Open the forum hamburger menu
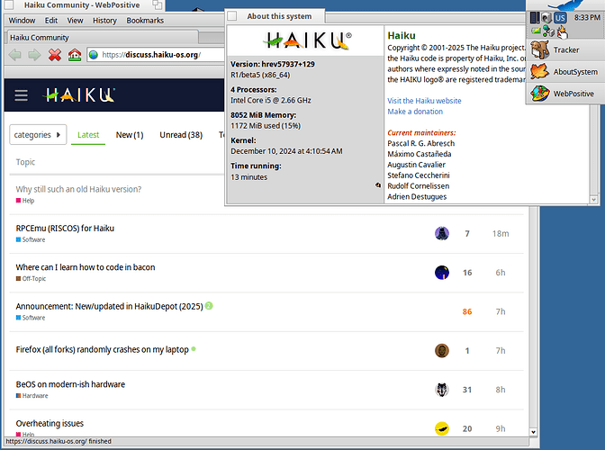 [x=22, y=95]
